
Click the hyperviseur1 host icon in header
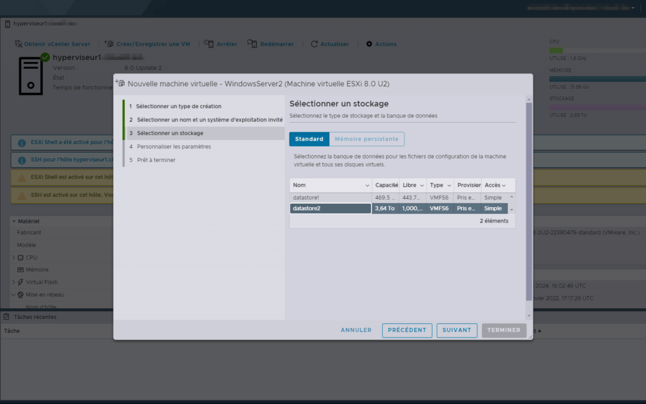tap(7, 24)
